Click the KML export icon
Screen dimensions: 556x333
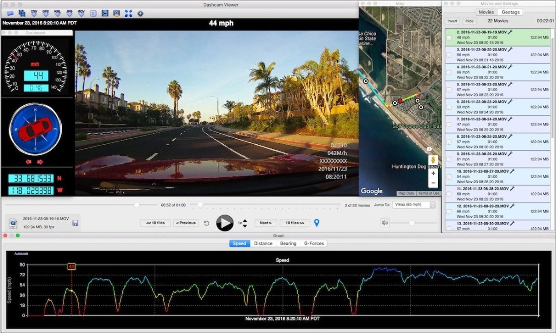click(x=57, y=13)
